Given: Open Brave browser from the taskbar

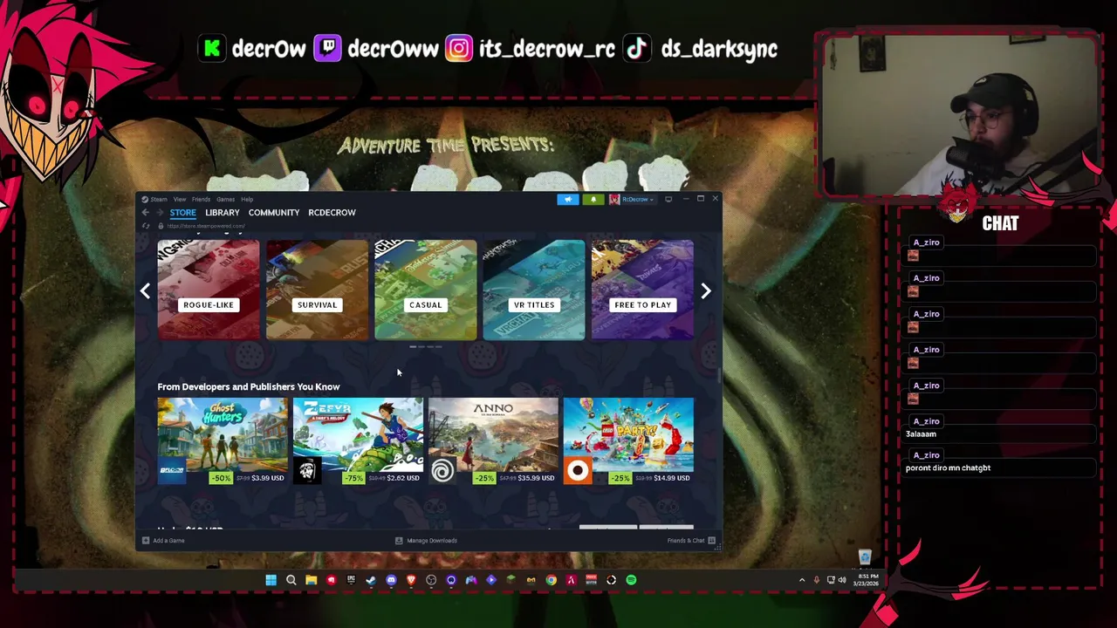Looking at the screenshot, I should tap(411, 580).
